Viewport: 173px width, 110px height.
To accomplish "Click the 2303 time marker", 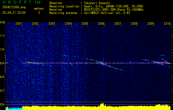I will 52,23.
